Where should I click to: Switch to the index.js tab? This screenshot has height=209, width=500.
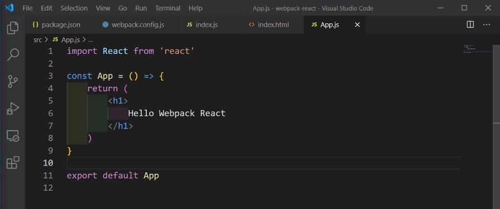pyautogui.click(x=211, y=24)
